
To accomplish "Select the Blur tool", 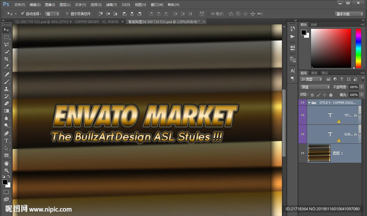I will 6,118.
